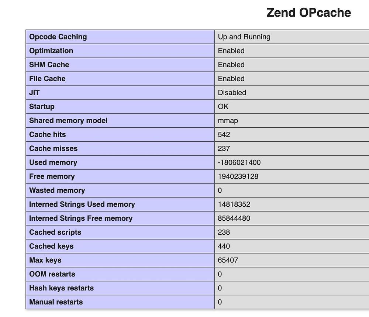The width and height of the screenshot is (369, 317).
Task: Select the Cached keys value 440
Action: 224,246
